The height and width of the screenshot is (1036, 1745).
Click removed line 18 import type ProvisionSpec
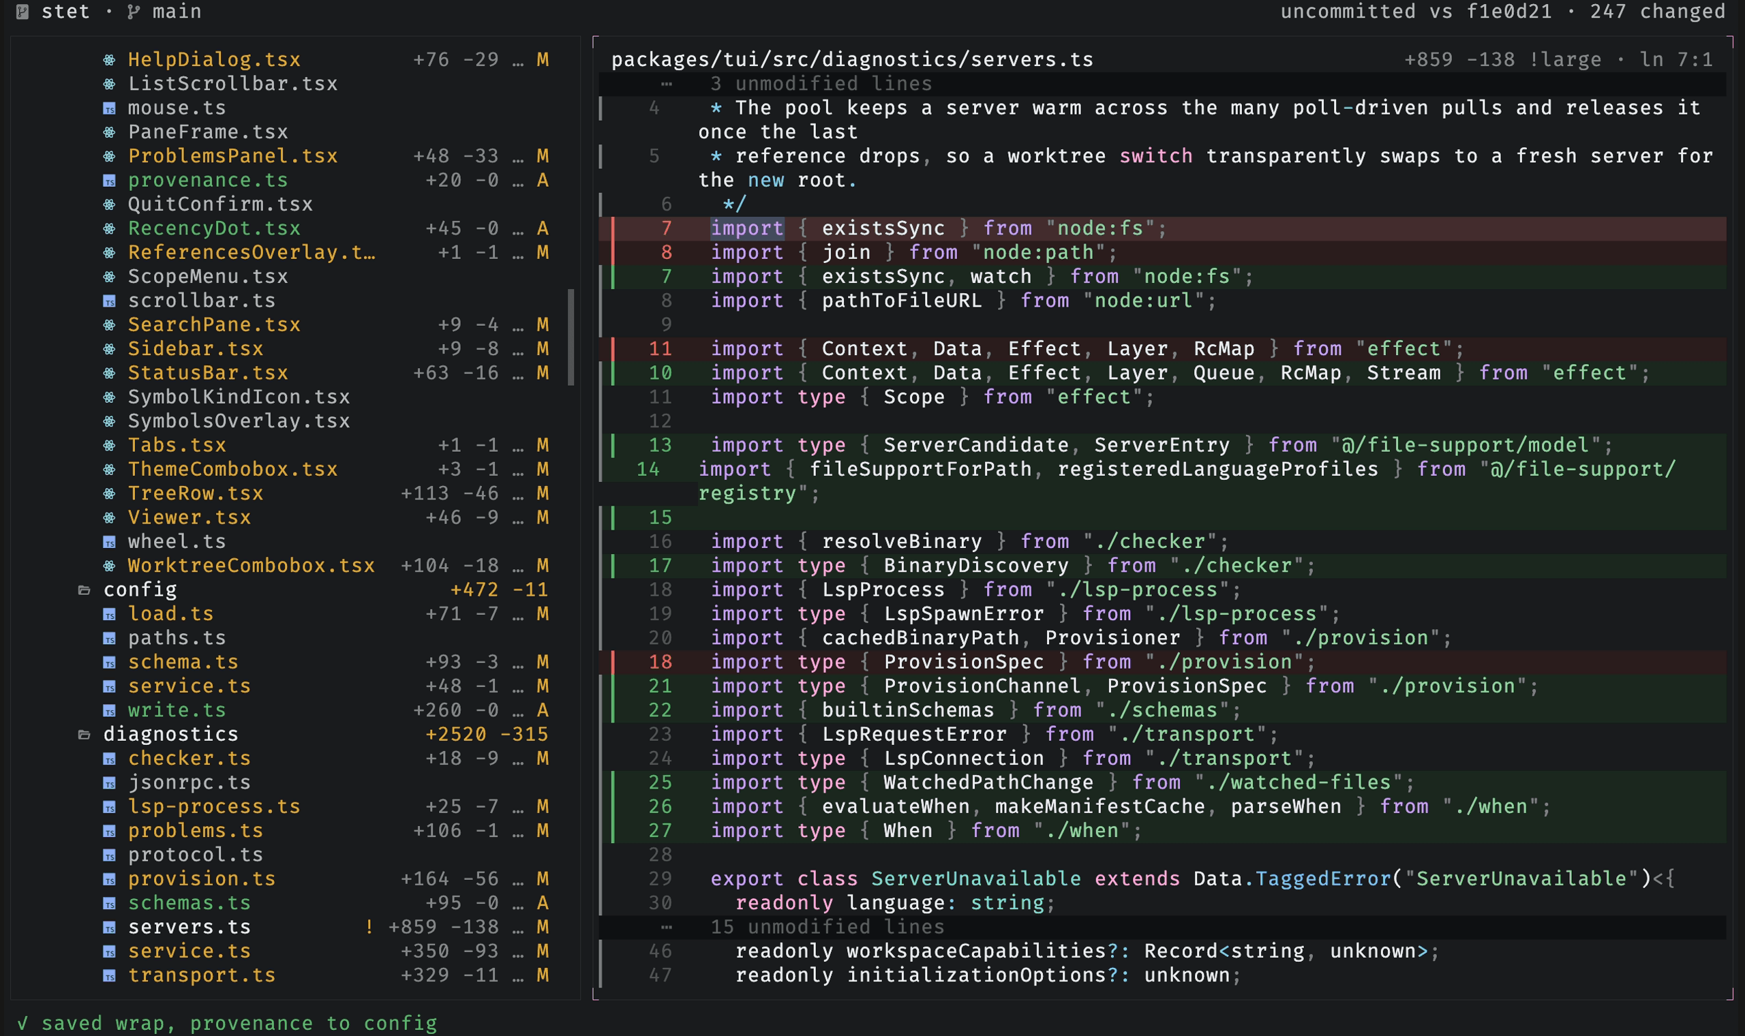(1162, 662)
